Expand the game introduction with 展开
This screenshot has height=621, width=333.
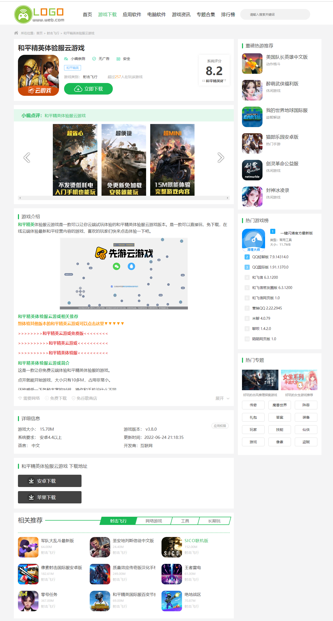222,398
